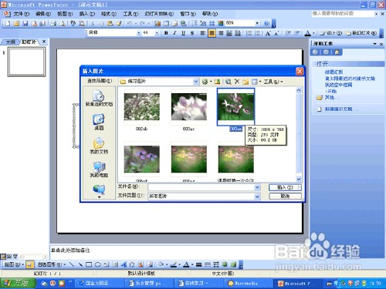Toggle numbered list formatting

[249, 33]
